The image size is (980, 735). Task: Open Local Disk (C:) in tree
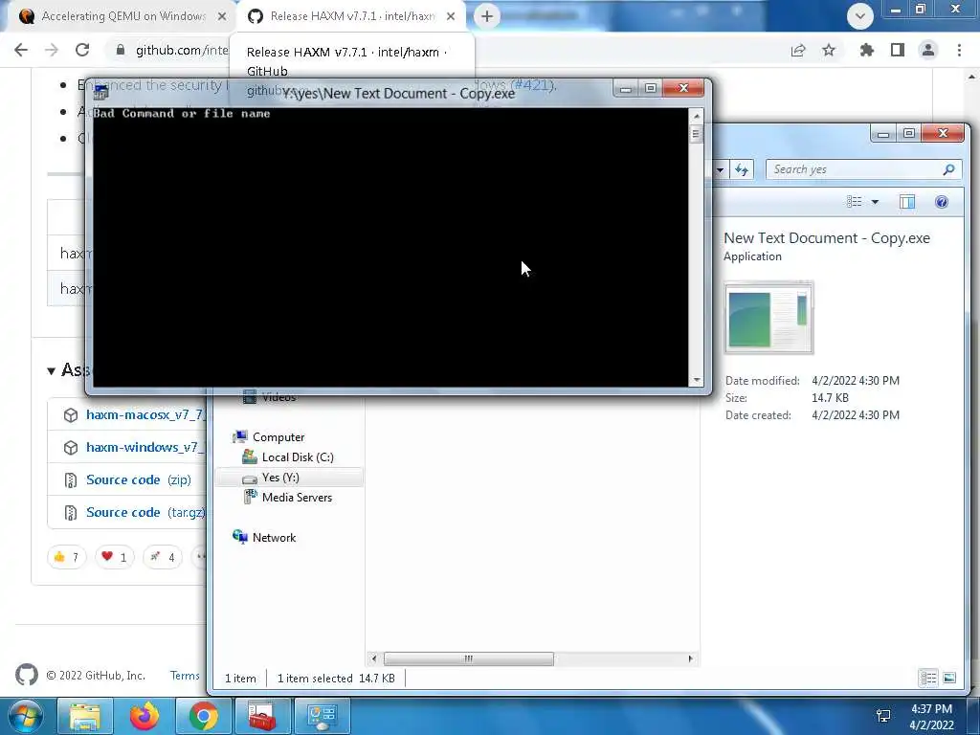(x=298, y=457)
